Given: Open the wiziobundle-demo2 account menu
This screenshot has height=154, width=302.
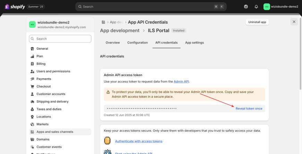Looking at the screenshot, I should click(x=281, y=7).
